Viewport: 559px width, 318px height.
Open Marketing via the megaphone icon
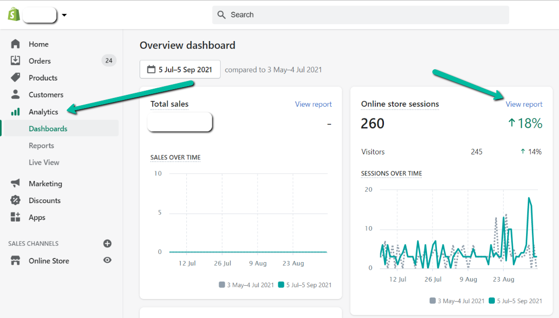[15, 183]
